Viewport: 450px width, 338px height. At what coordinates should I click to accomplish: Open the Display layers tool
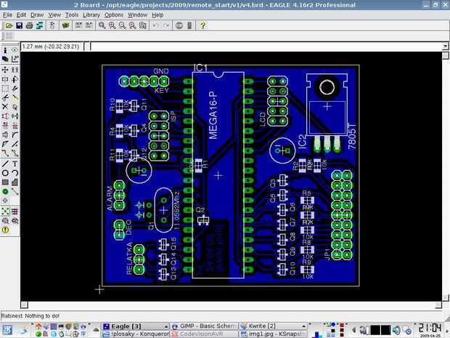(x=5, y=59)
